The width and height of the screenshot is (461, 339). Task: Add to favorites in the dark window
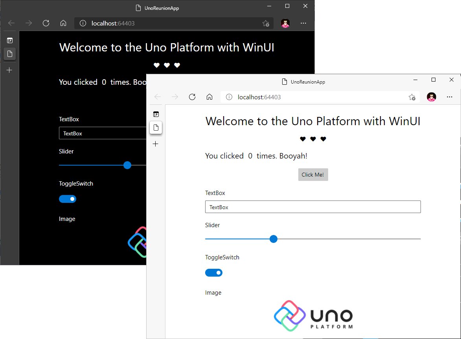(266, 24)
